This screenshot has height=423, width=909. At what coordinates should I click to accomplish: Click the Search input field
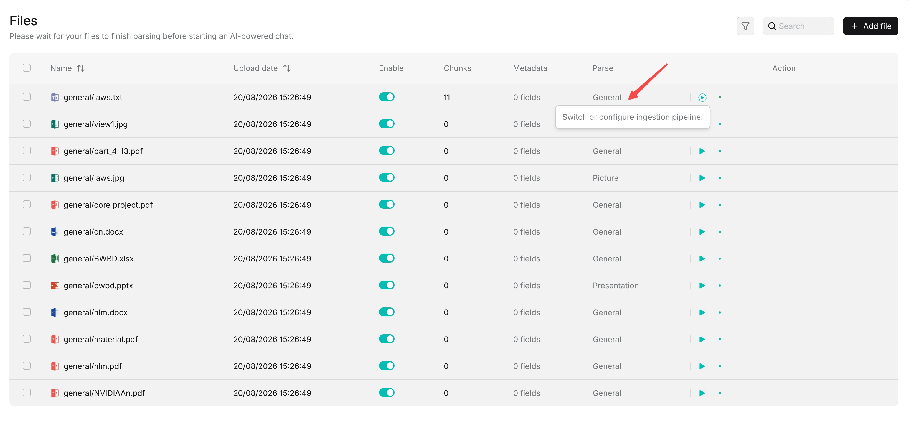pos(798,26)
